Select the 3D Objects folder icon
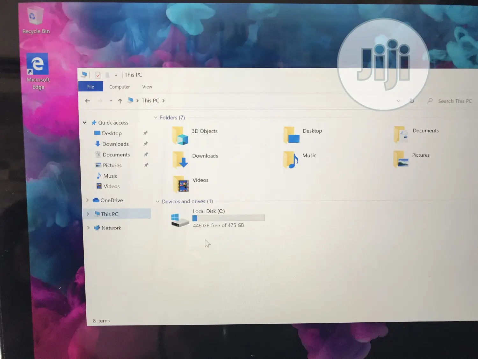The width and height of the screenshot is (478, 359). 180,135
